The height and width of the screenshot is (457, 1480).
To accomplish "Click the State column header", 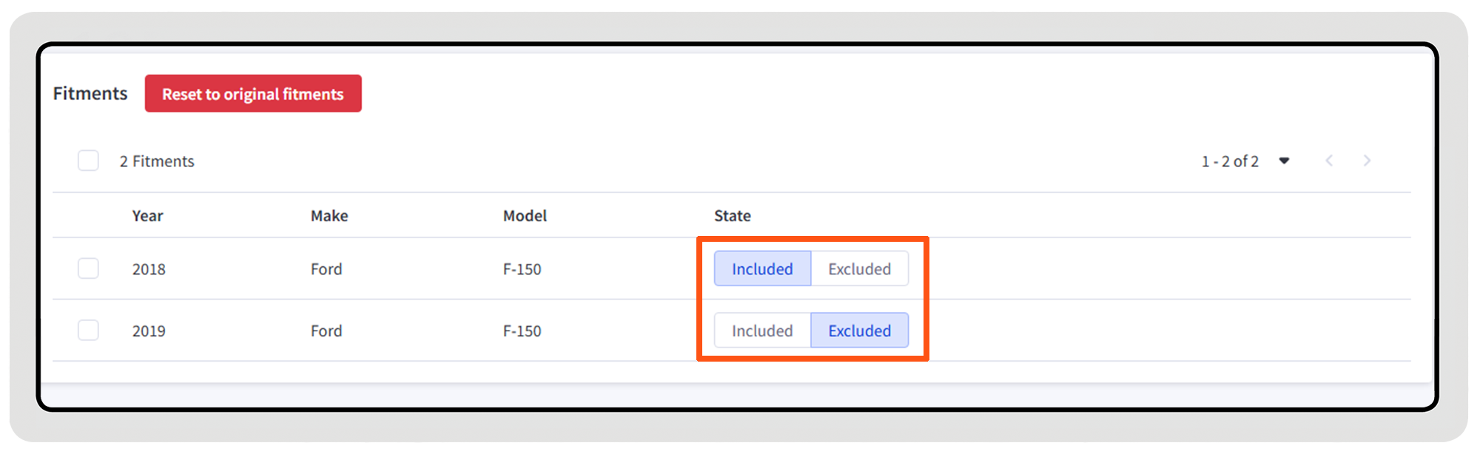I will coord(732,216).
